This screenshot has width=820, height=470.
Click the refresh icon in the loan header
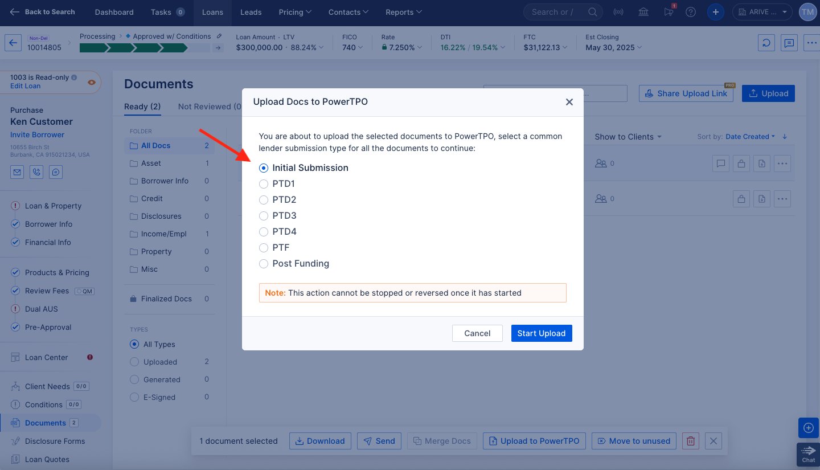pos(766,43)
